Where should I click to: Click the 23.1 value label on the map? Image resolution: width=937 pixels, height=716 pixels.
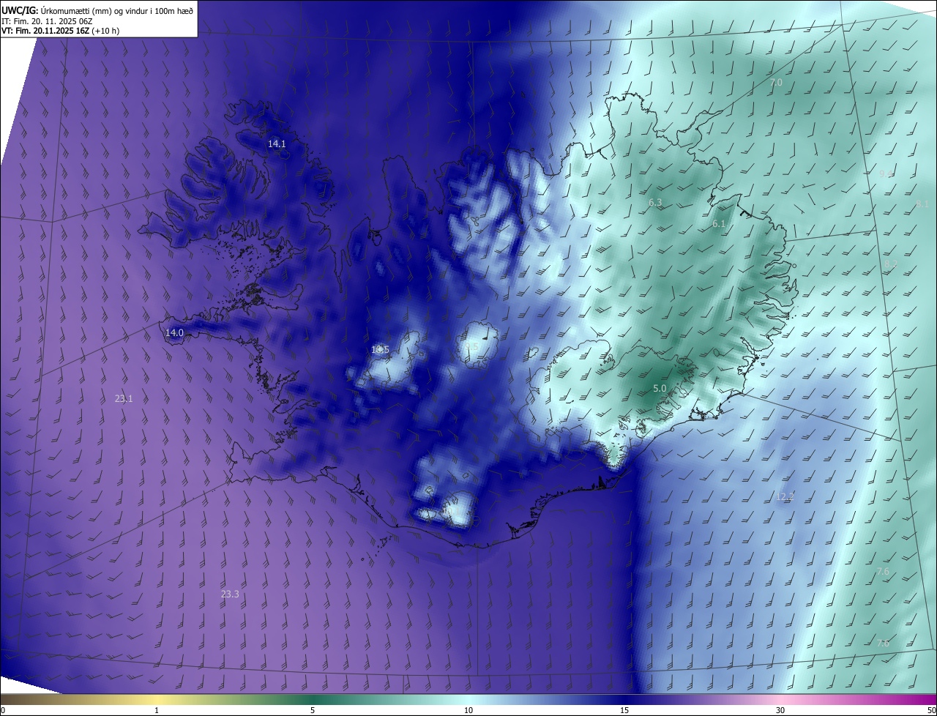(124, 399)
